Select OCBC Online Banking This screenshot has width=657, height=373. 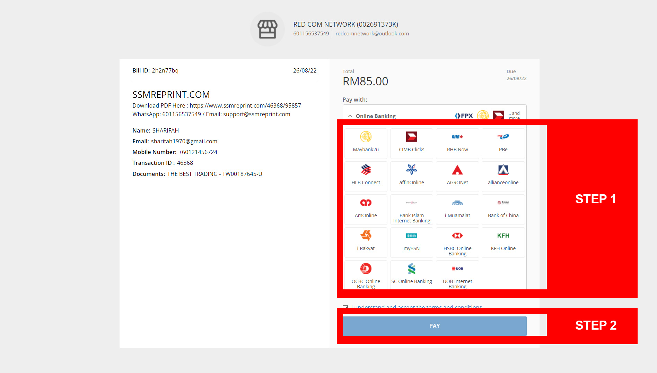[x=366, y=275]
